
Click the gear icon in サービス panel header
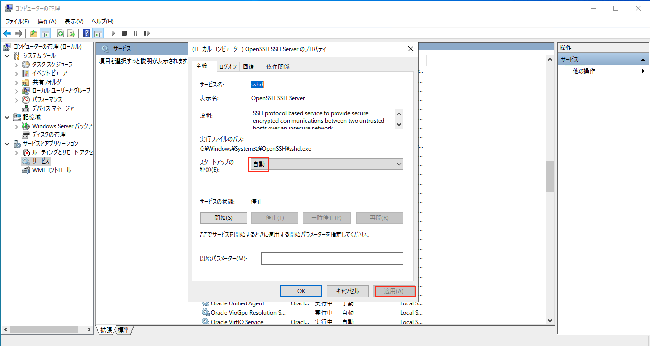coord(105,48)
